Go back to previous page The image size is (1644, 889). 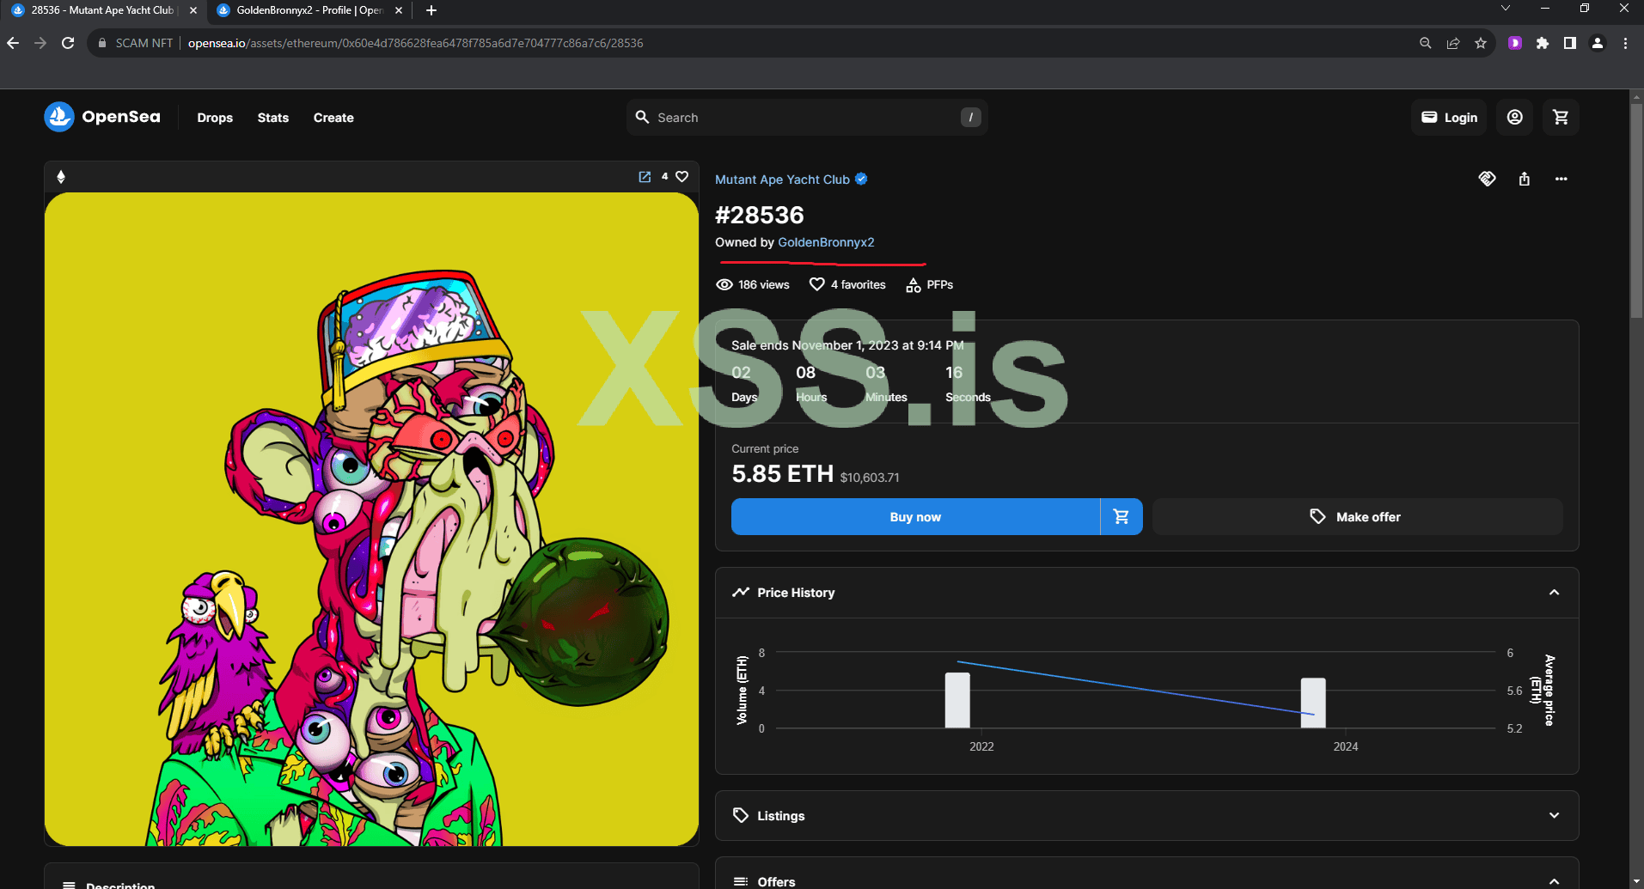click(13, 43)
